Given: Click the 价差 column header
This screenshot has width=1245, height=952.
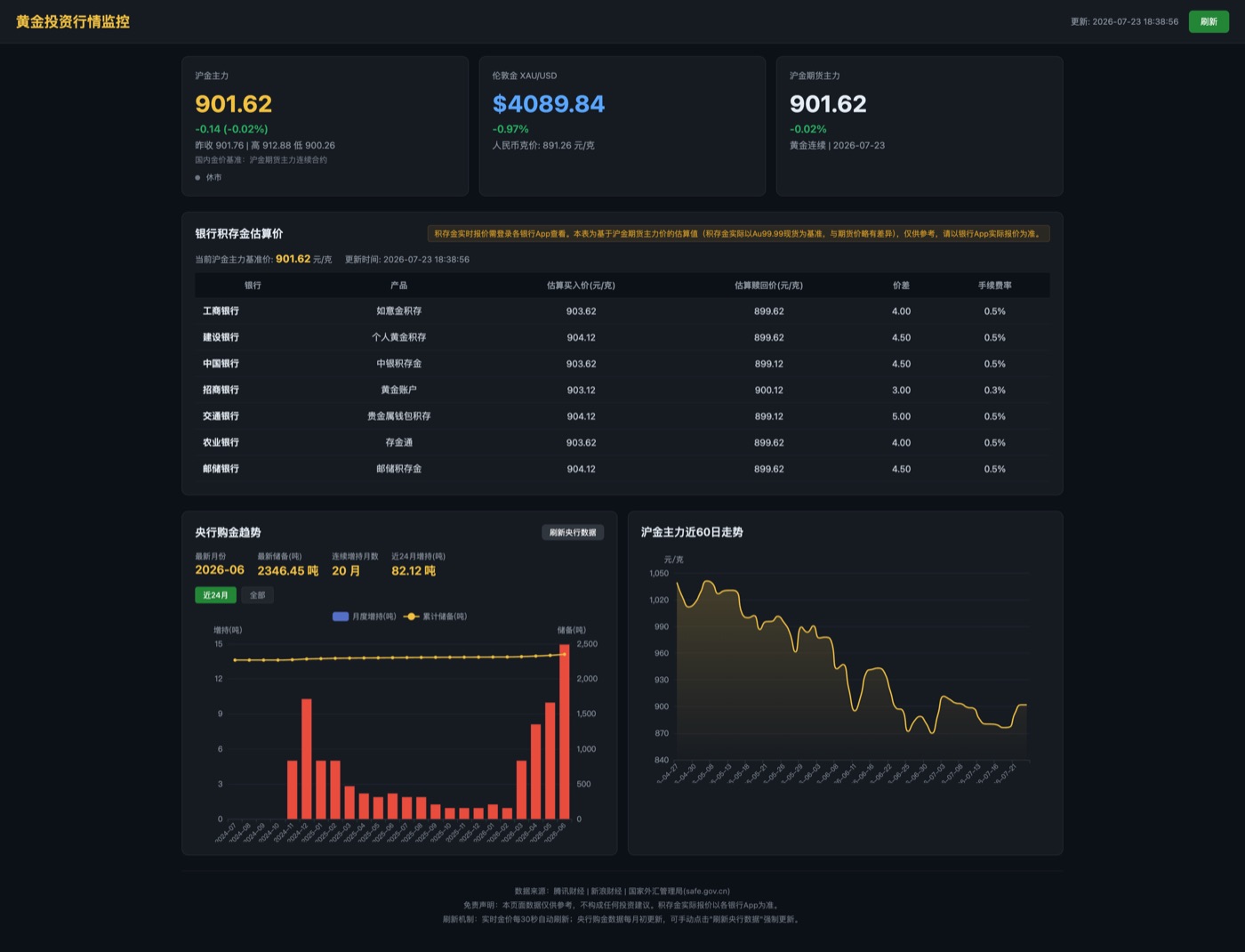Looking at the screenshot, I should click(901, 286).
